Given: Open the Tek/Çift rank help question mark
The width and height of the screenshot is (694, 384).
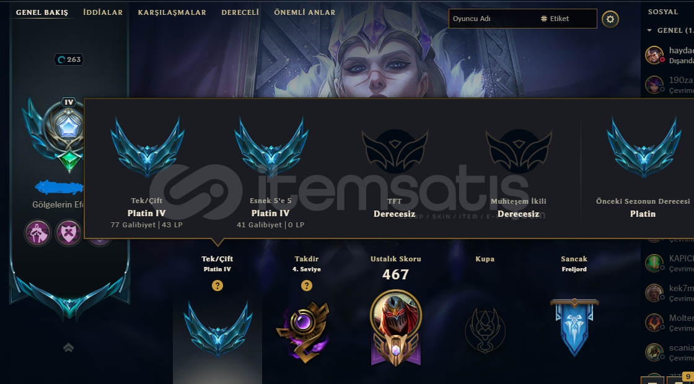Looking at the screenshot, I should [217, 286].
